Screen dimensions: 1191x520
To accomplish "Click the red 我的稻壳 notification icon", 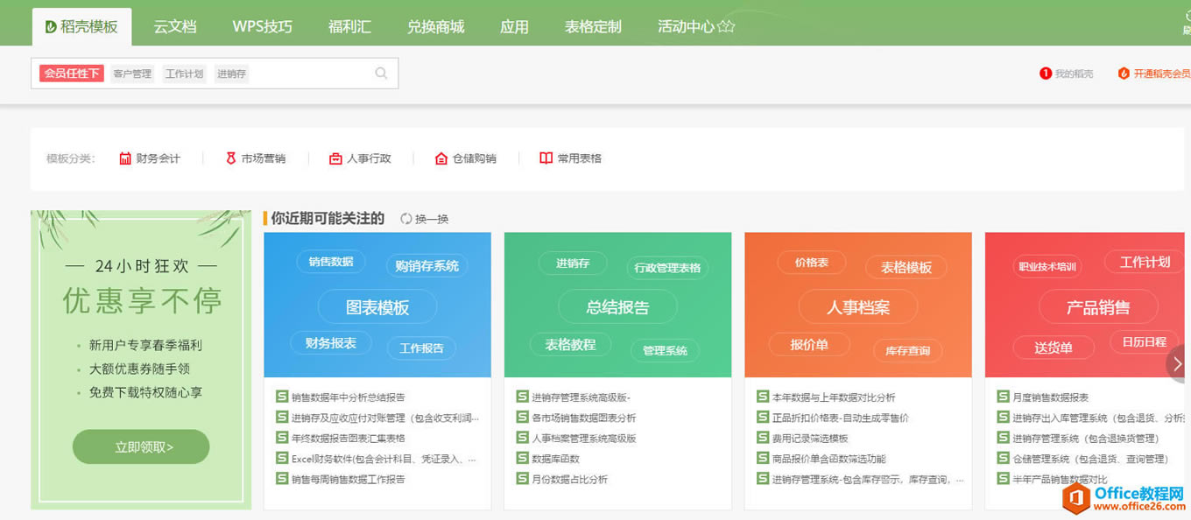I will [x=1046, y=74].
